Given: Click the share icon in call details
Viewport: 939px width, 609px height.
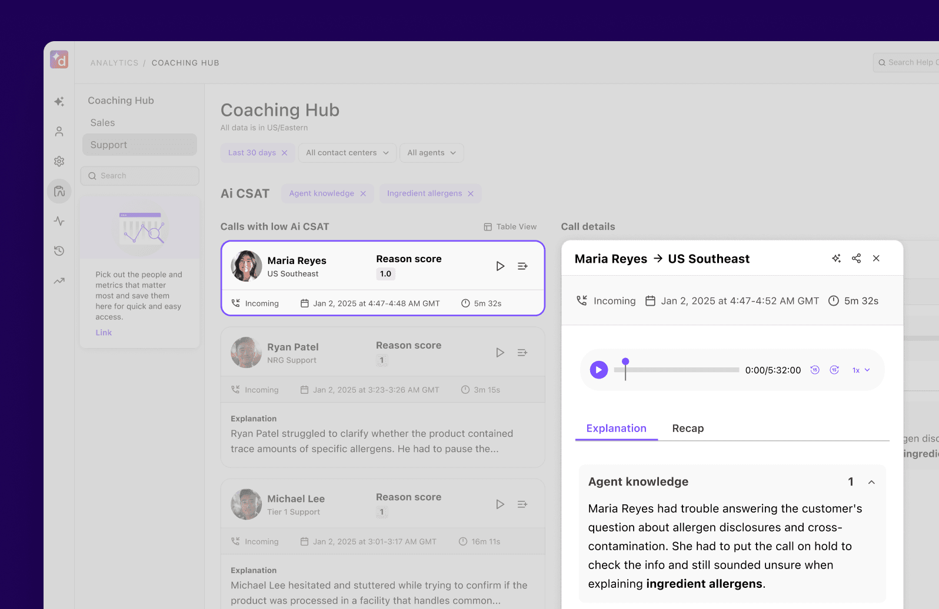Looking at the screenshot, I should pos(856,259).
